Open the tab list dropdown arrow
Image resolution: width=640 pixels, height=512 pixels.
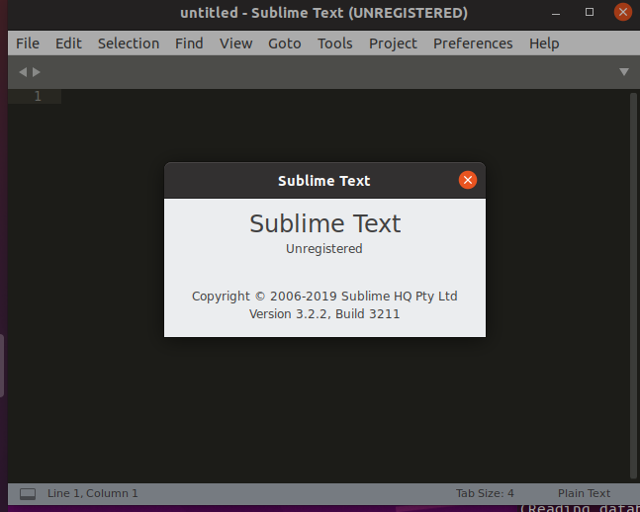point(624,71)
